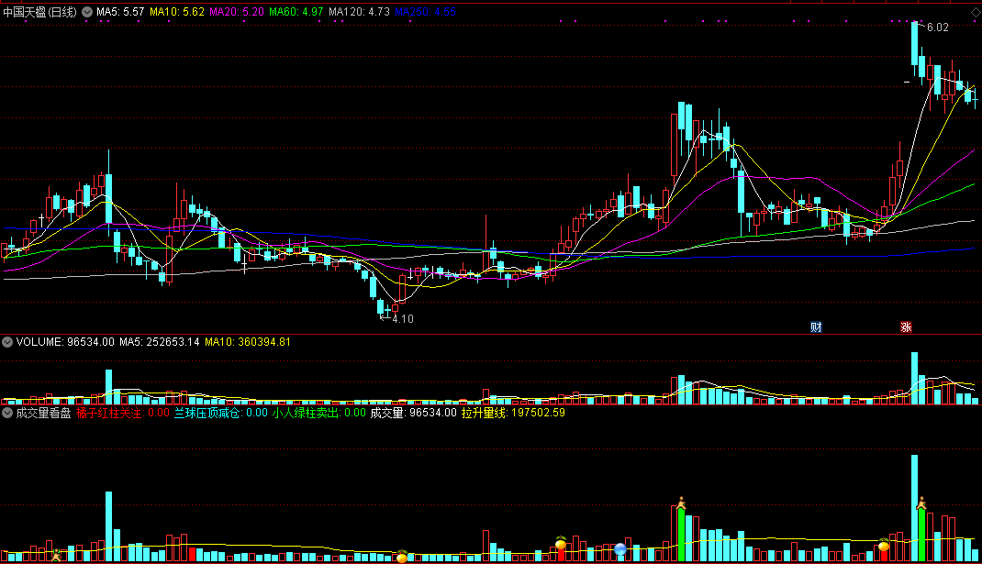Click the 橘子红柱关注: 0.00 label
This screenshot has height=564, width=982.
click(x=123, y=413)
